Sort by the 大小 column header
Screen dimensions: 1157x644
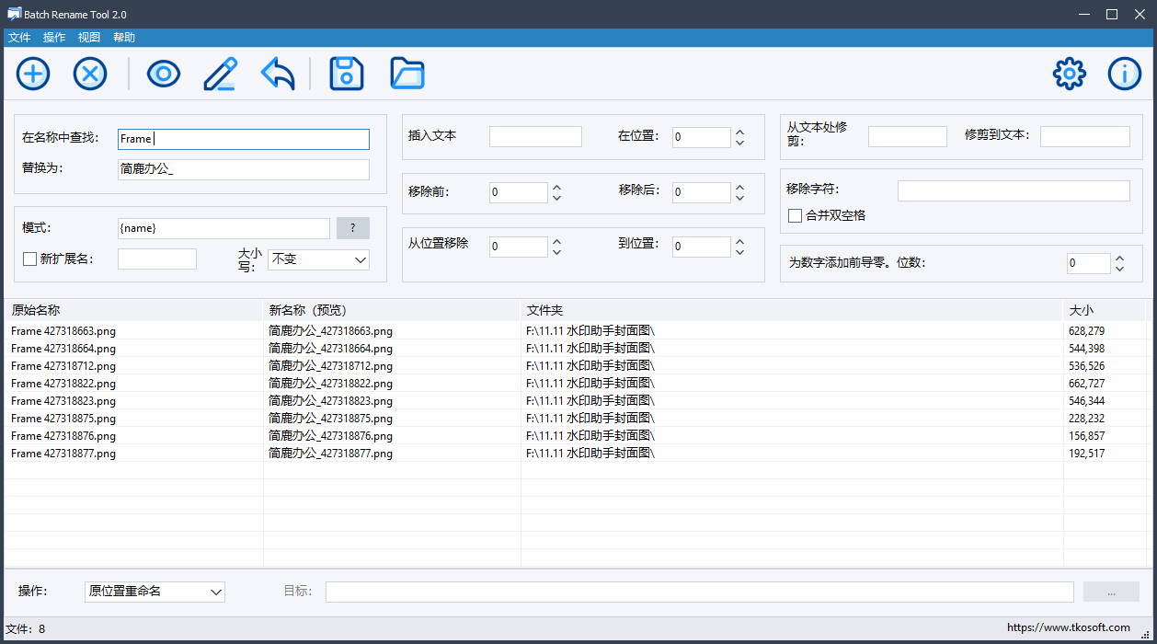1105,310
